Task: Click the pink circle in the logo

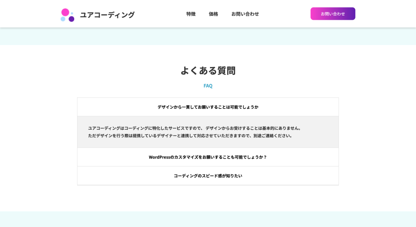Action: click(66, 12)
